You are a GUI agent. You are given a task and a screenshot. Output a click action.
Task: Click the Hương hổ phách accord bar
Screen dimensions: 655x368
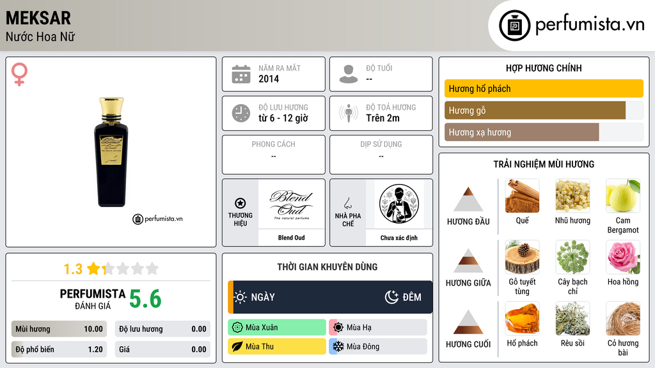tap(544, 88)
